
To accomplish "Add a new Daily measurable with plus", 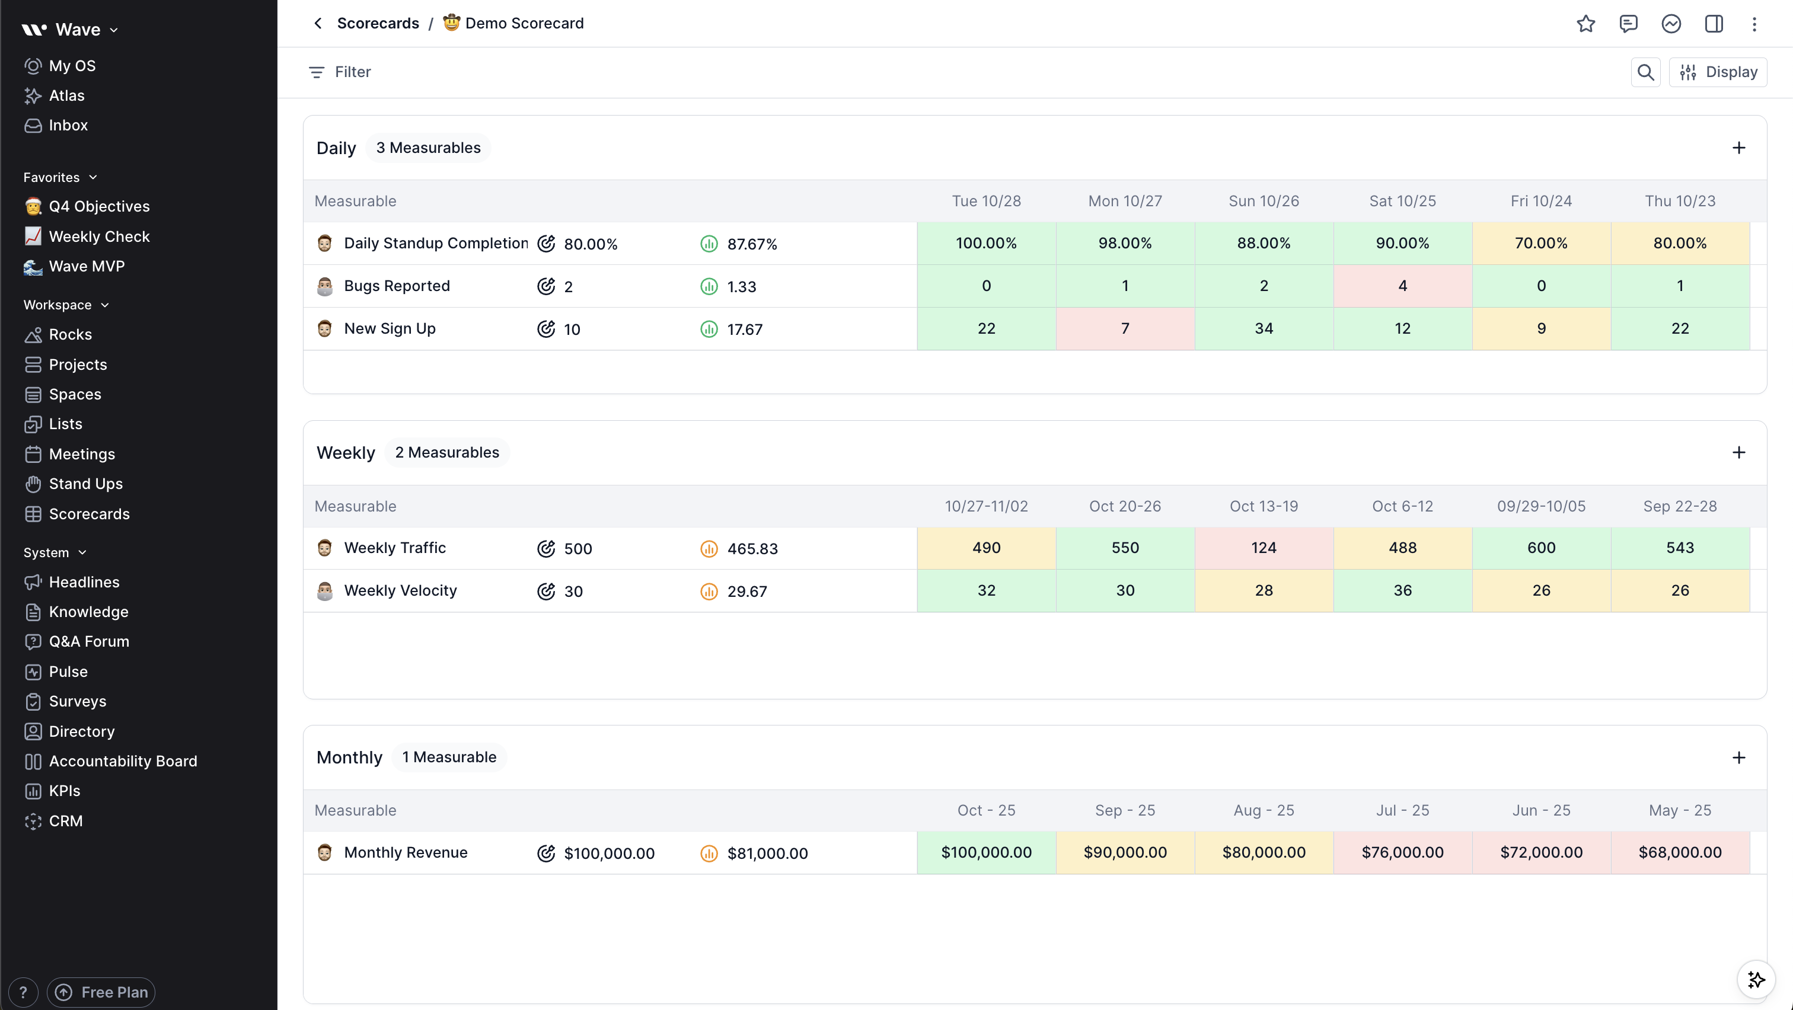I will point(1740,147).
